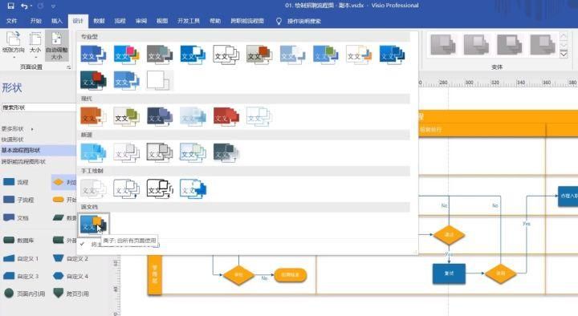Choose the white outline professional theme thumbnail
Viewport: 578px width, 316px height.
[226, 55]
